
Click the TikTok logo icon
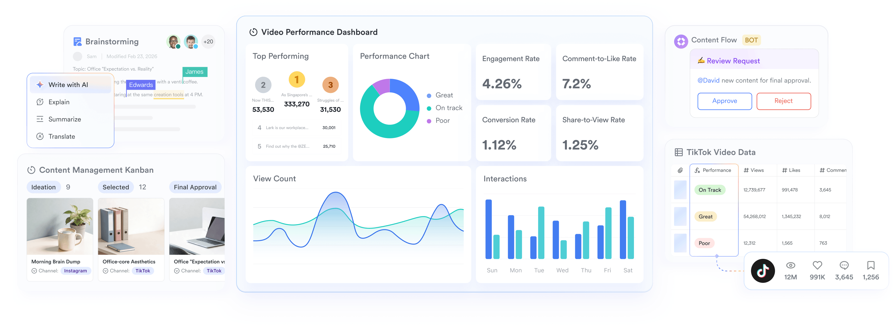tap(762, 271)
